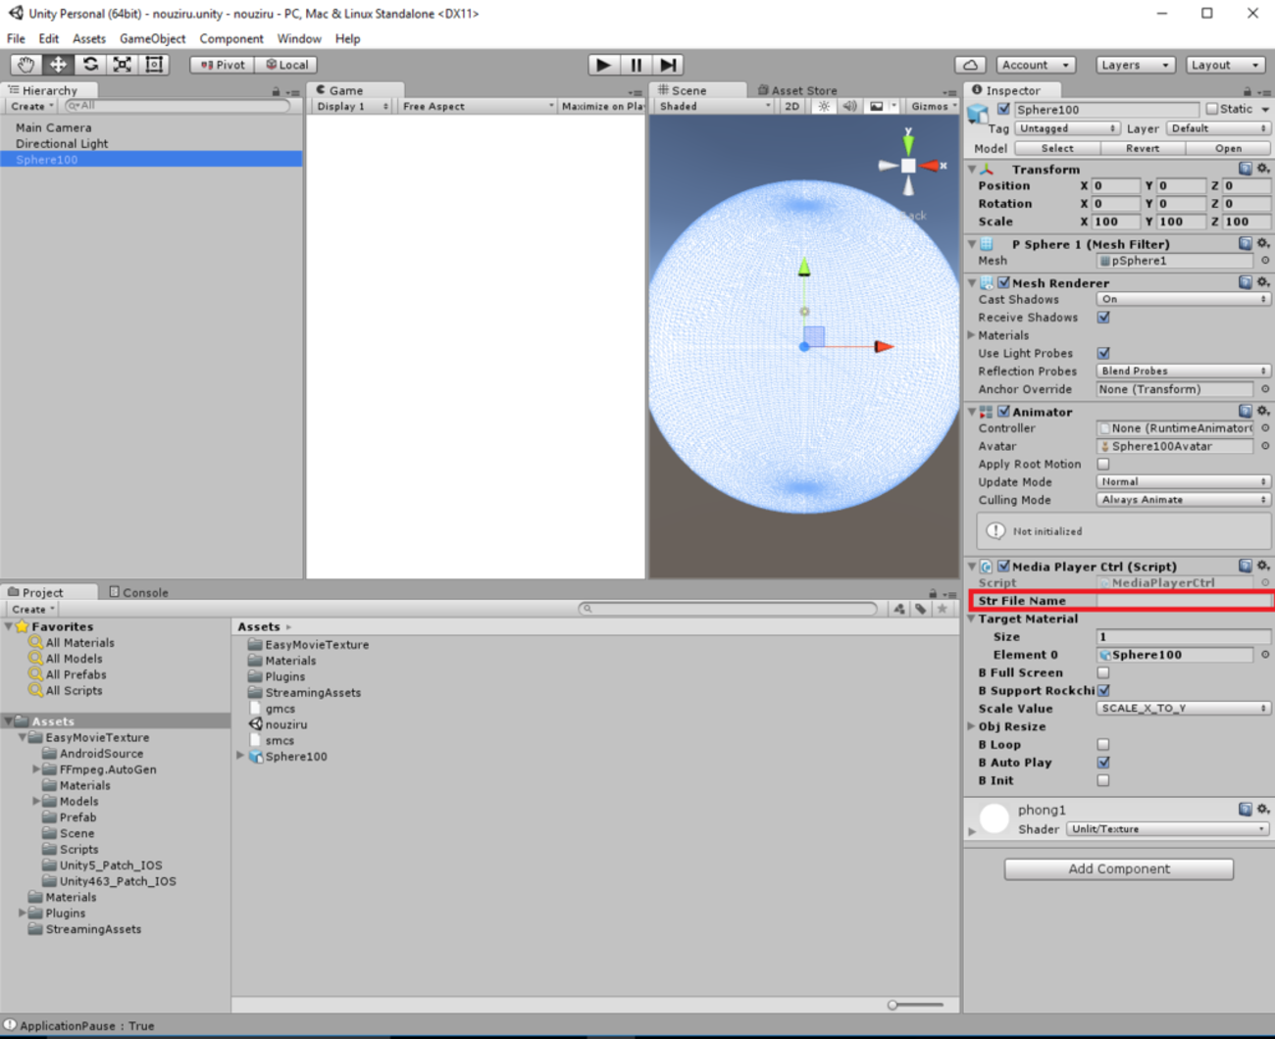Click the Step frame button
The width and height of the screenshot is (1275, 1039).
click(668, 65)
